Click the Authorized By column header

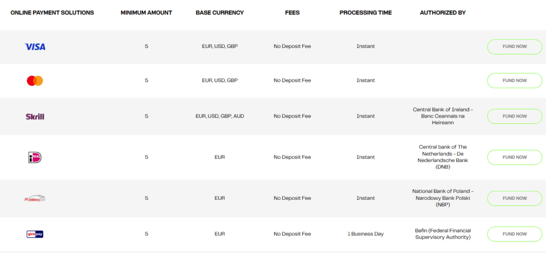[443, 13]
